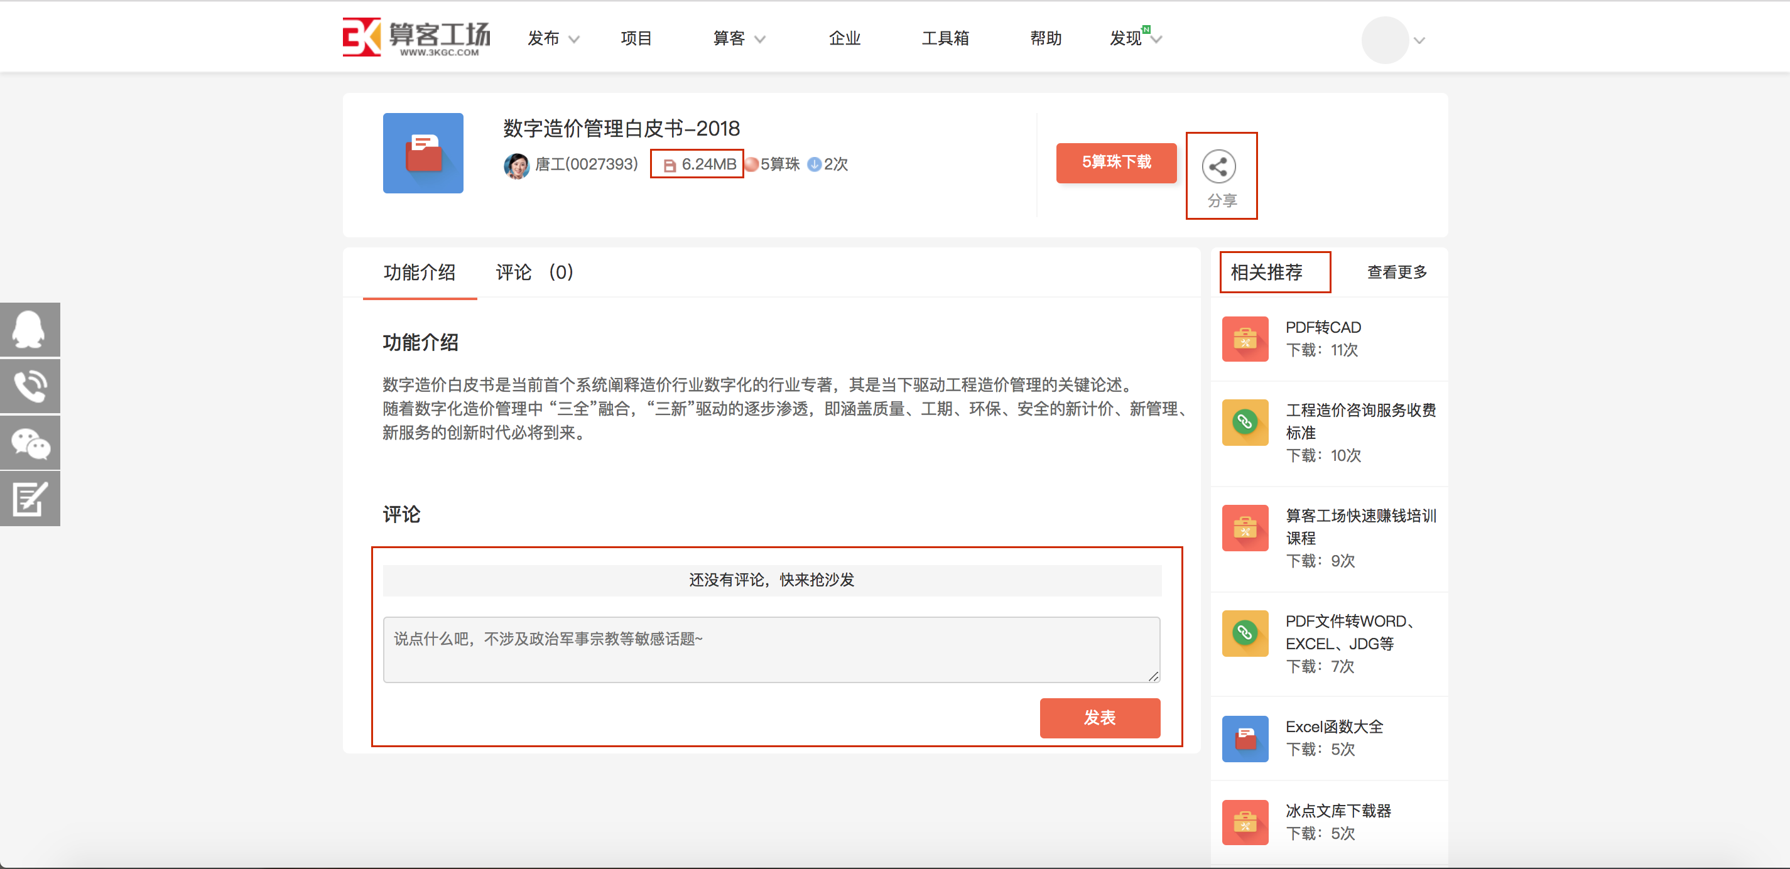Viewport: 1790px width, 869px height.
Task: Select the green link icon for 工程造价咨询服务收费标准
Action: click(x=1245, y=423)
